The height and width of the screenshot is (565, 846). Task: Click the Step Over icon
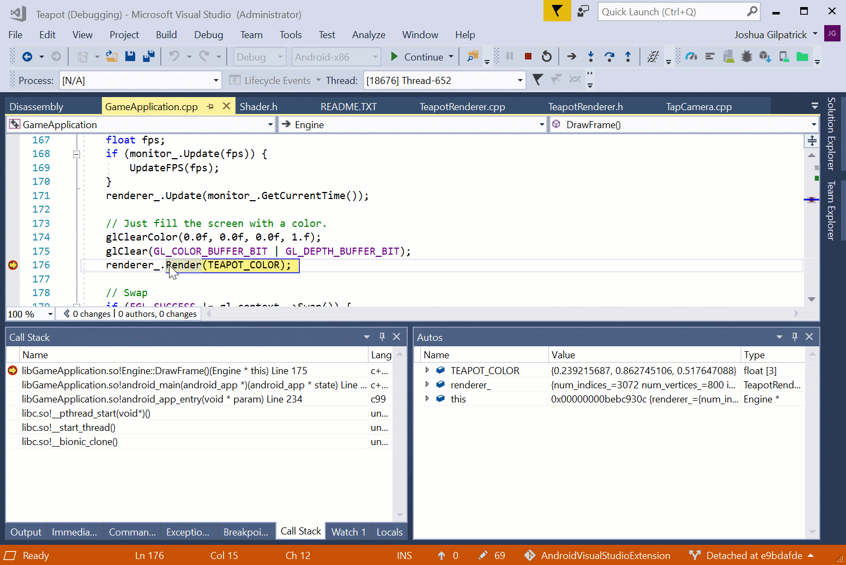609,56
